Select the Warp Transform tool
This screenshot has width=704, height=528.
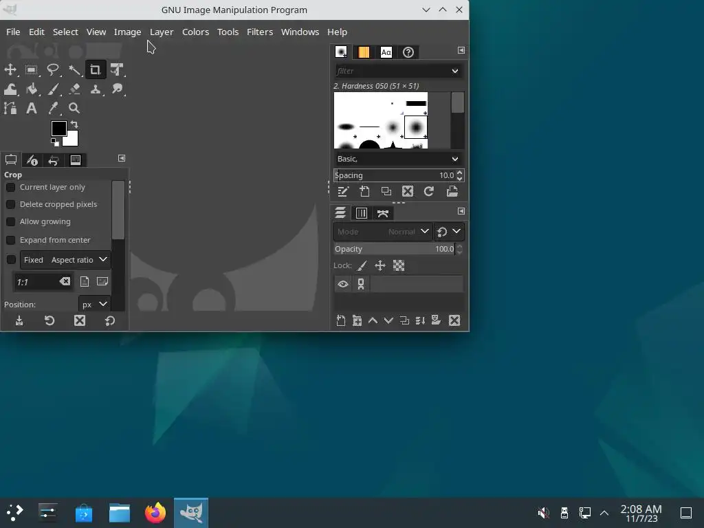(x=10, y=89)
